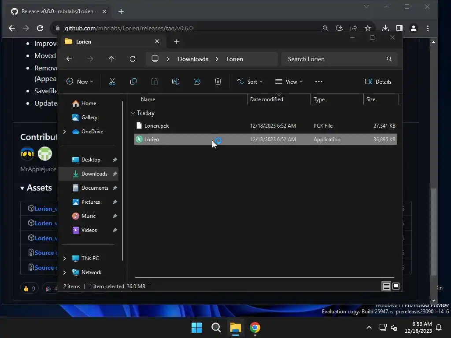Sort by Size column header
Image resolution: width=451 pixels, height=338 pixels.
click(371, 99)
